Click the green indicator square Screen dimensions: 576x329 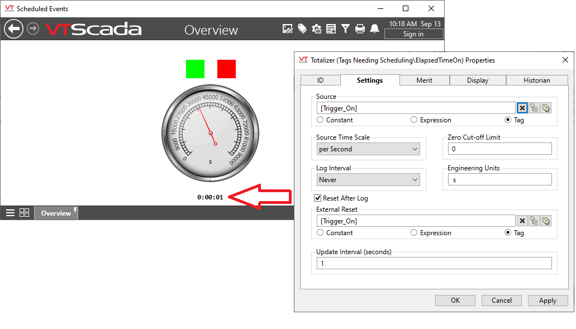coord(196,69)
